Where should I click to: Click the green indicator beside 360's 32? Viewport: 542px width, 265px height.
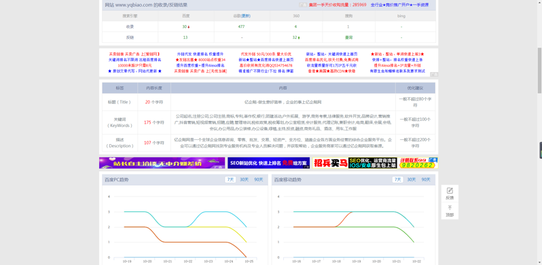[299, 37]
